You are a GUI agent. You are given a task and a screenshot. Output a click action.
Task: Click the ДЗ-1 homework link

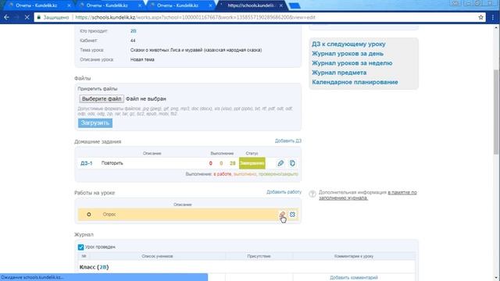click(x=86, y=163)
